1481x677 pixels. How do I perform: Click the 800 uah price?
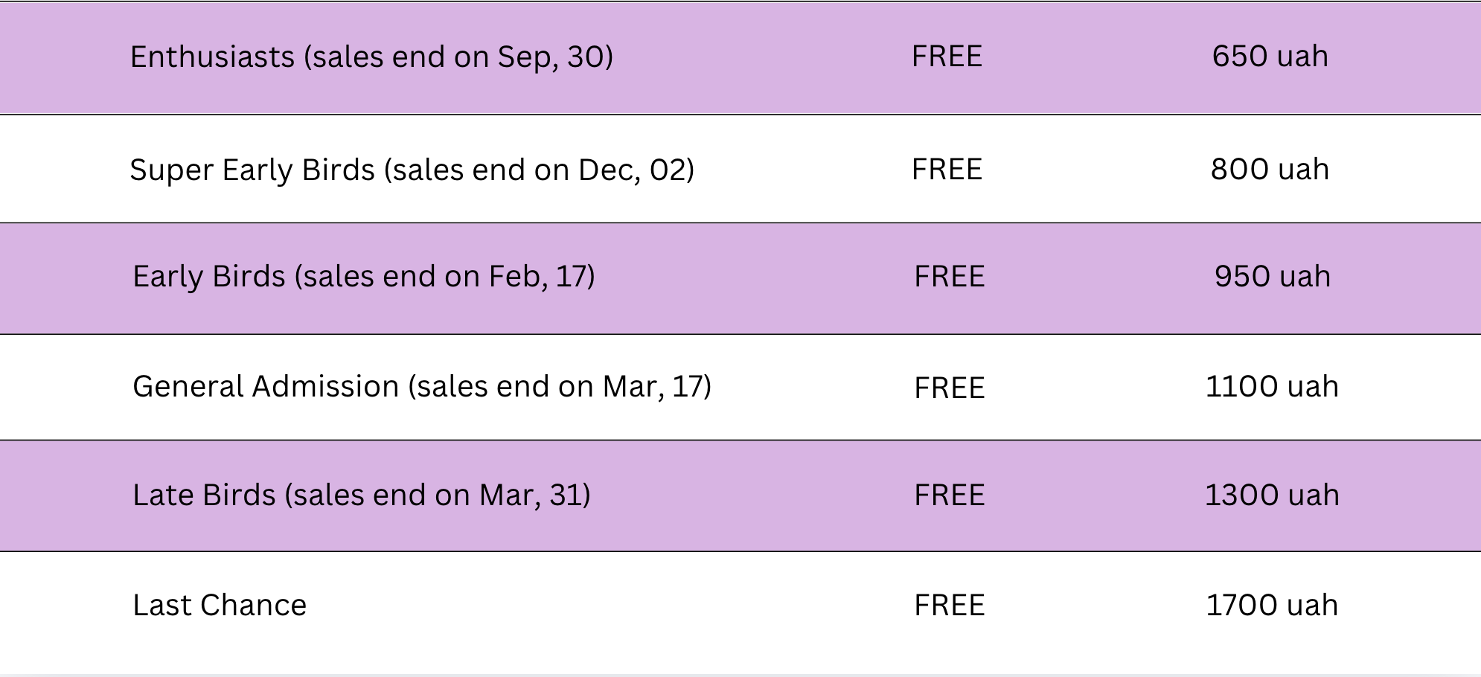click(1270, 170)
